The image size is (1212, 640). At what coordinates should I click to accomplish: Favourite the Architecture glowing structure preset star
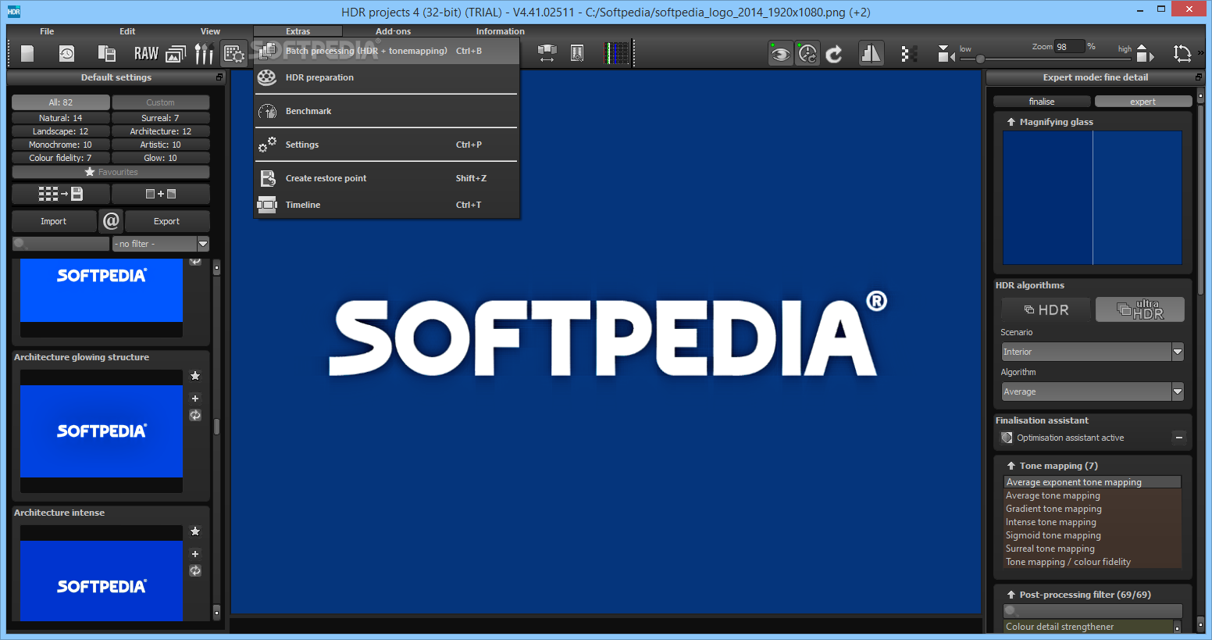(x=195, y=376)
